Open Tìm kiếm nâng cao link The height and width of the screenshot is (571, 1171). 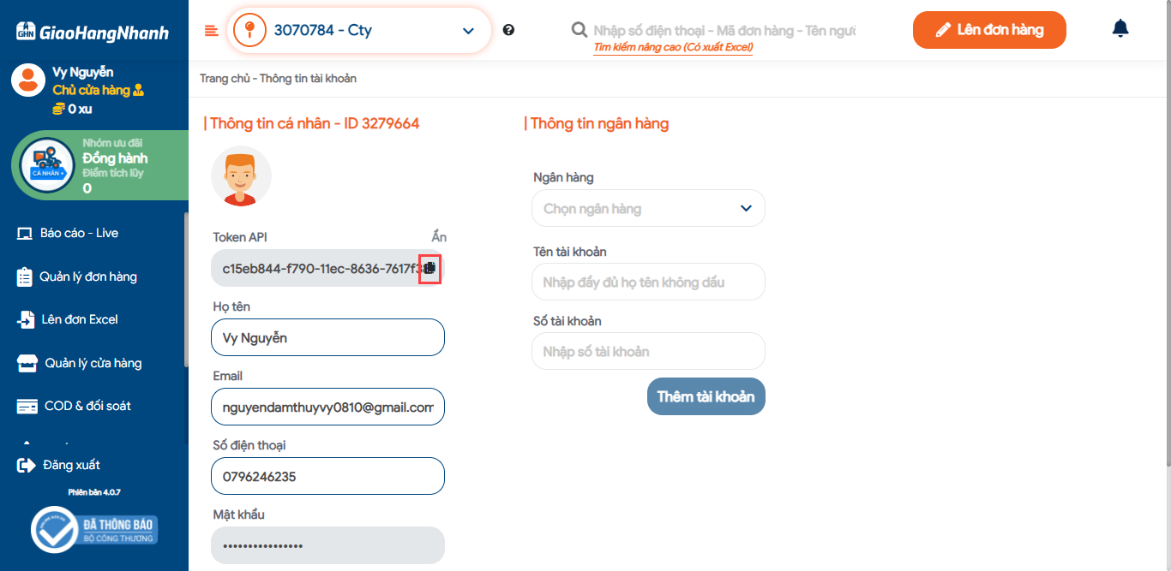coord(673,47)
